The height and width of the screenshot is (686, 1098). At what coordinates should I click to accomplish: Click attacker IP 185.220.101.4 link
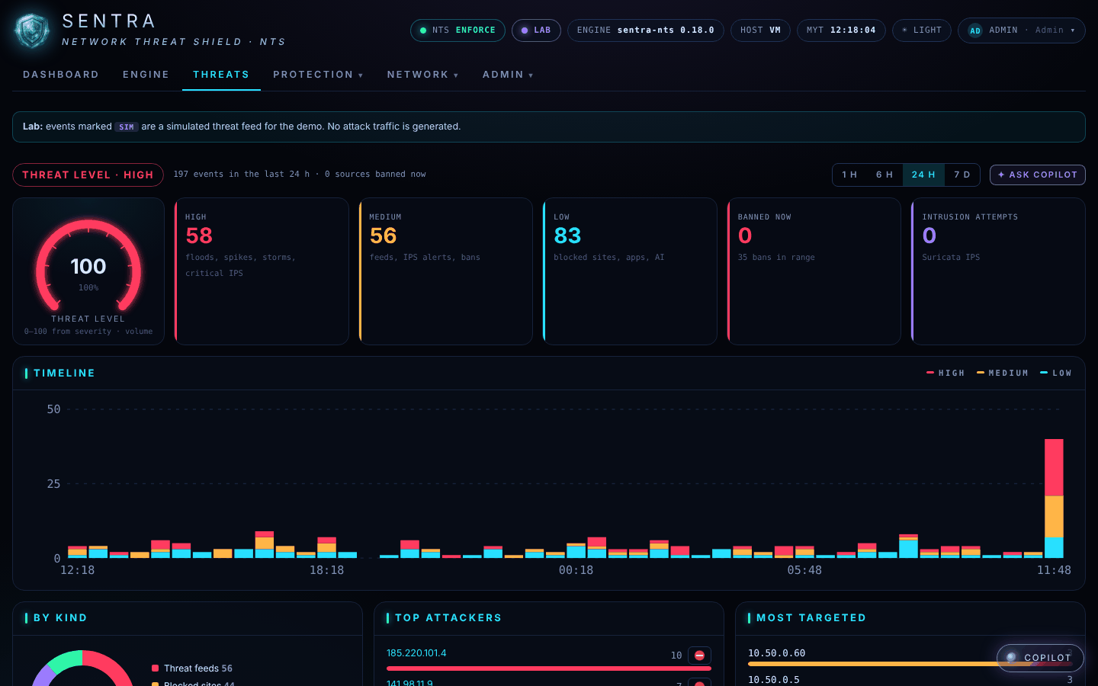[416, 653]
